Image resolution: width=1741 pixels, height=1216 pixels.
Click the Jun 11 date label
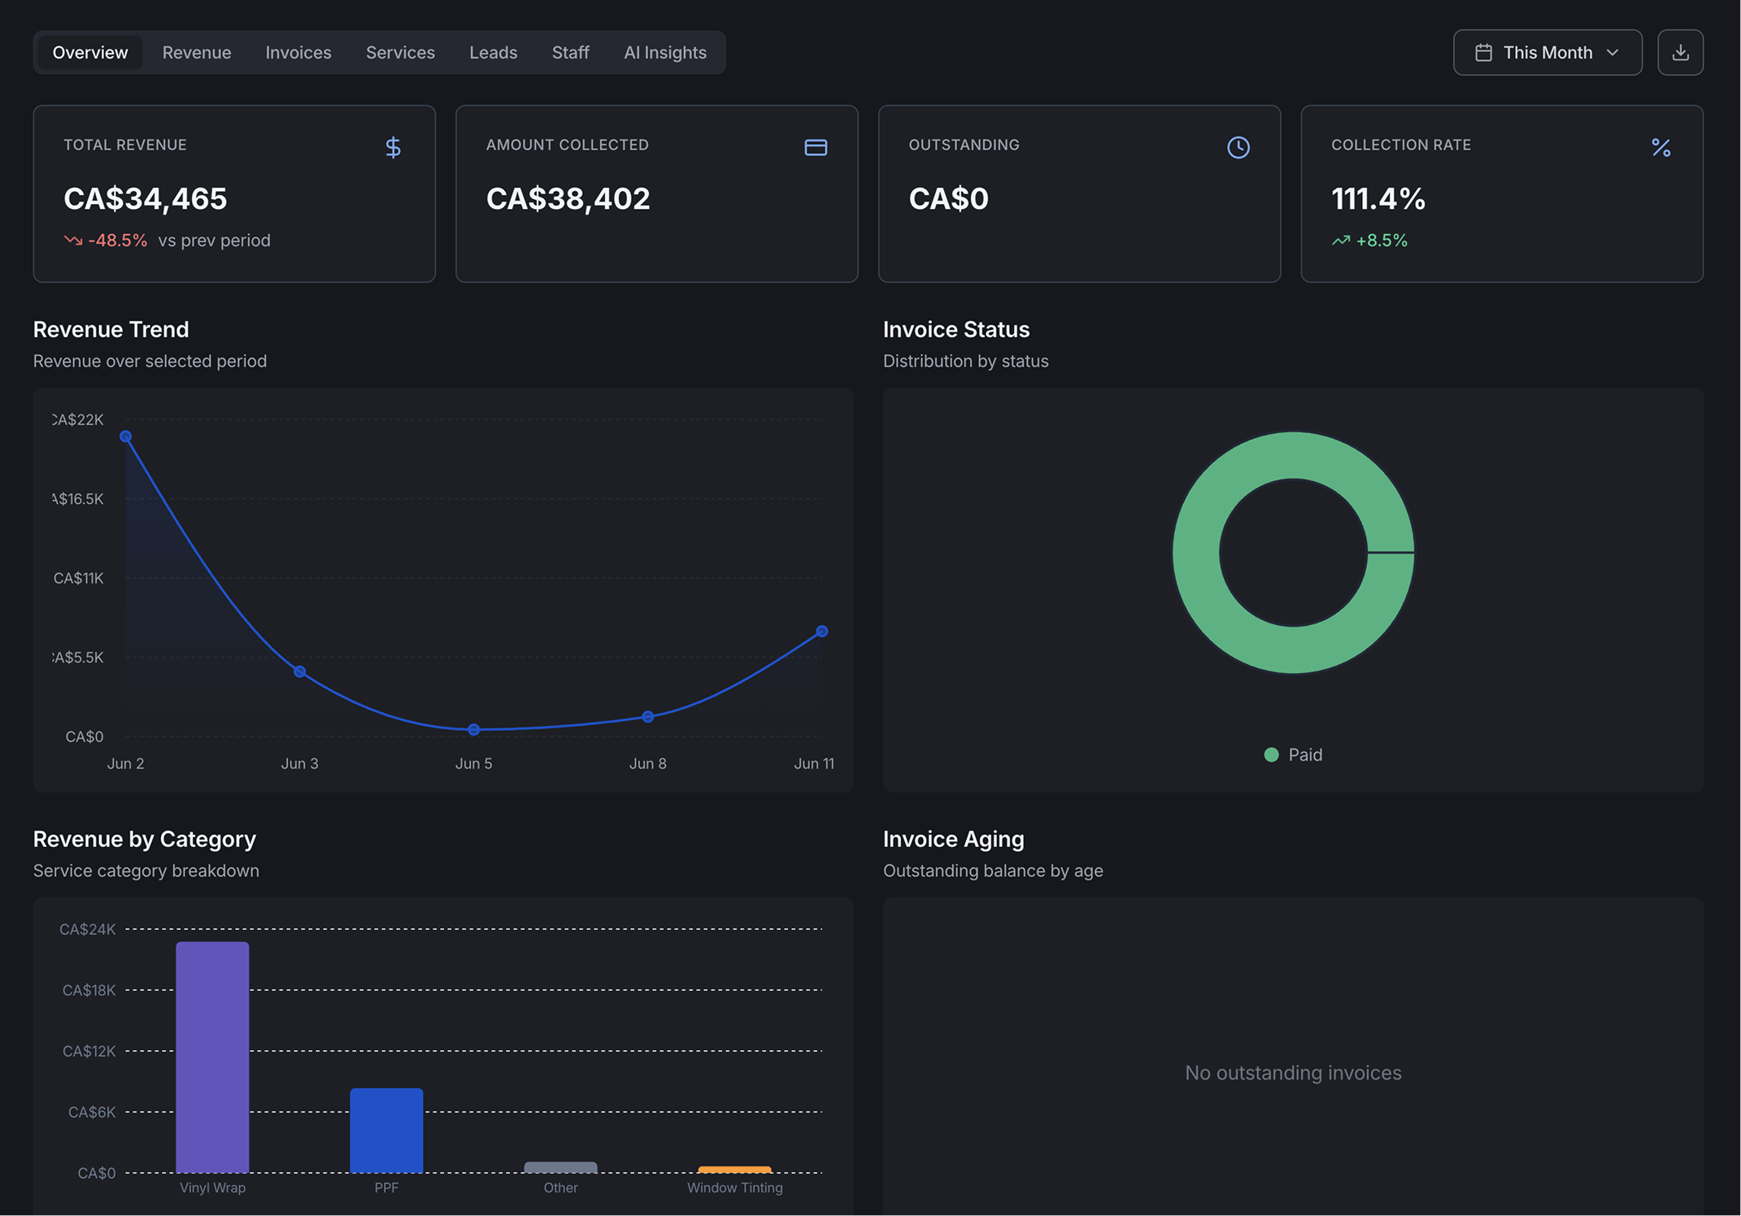coord(813,763)
